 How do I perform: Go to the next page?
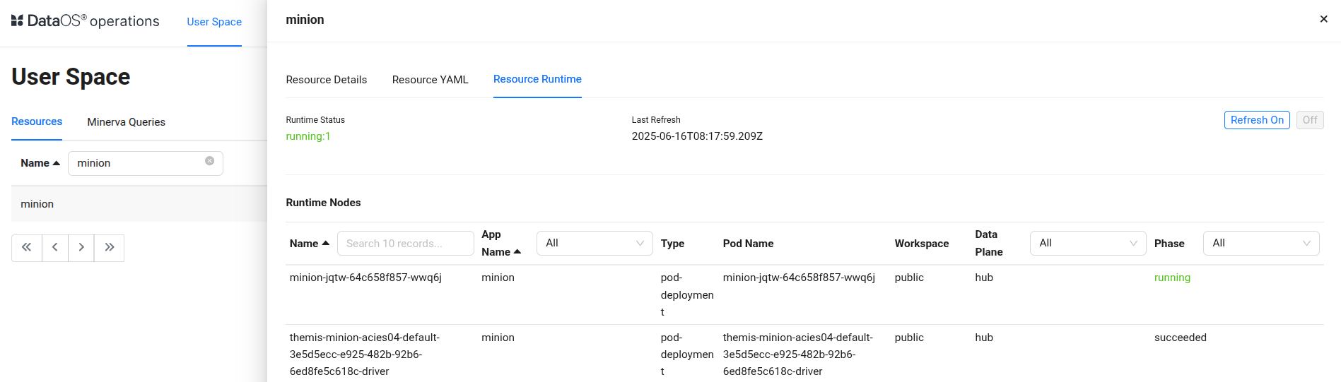point(81,248)
